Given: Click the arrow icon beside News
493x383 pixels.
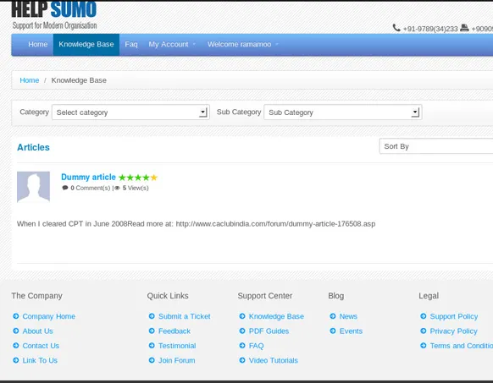Looking at the screenshot, I should (333, 316).
